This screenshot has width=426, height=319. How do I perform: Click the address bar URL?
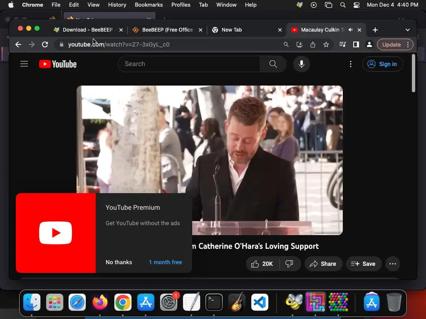(119, 44)
